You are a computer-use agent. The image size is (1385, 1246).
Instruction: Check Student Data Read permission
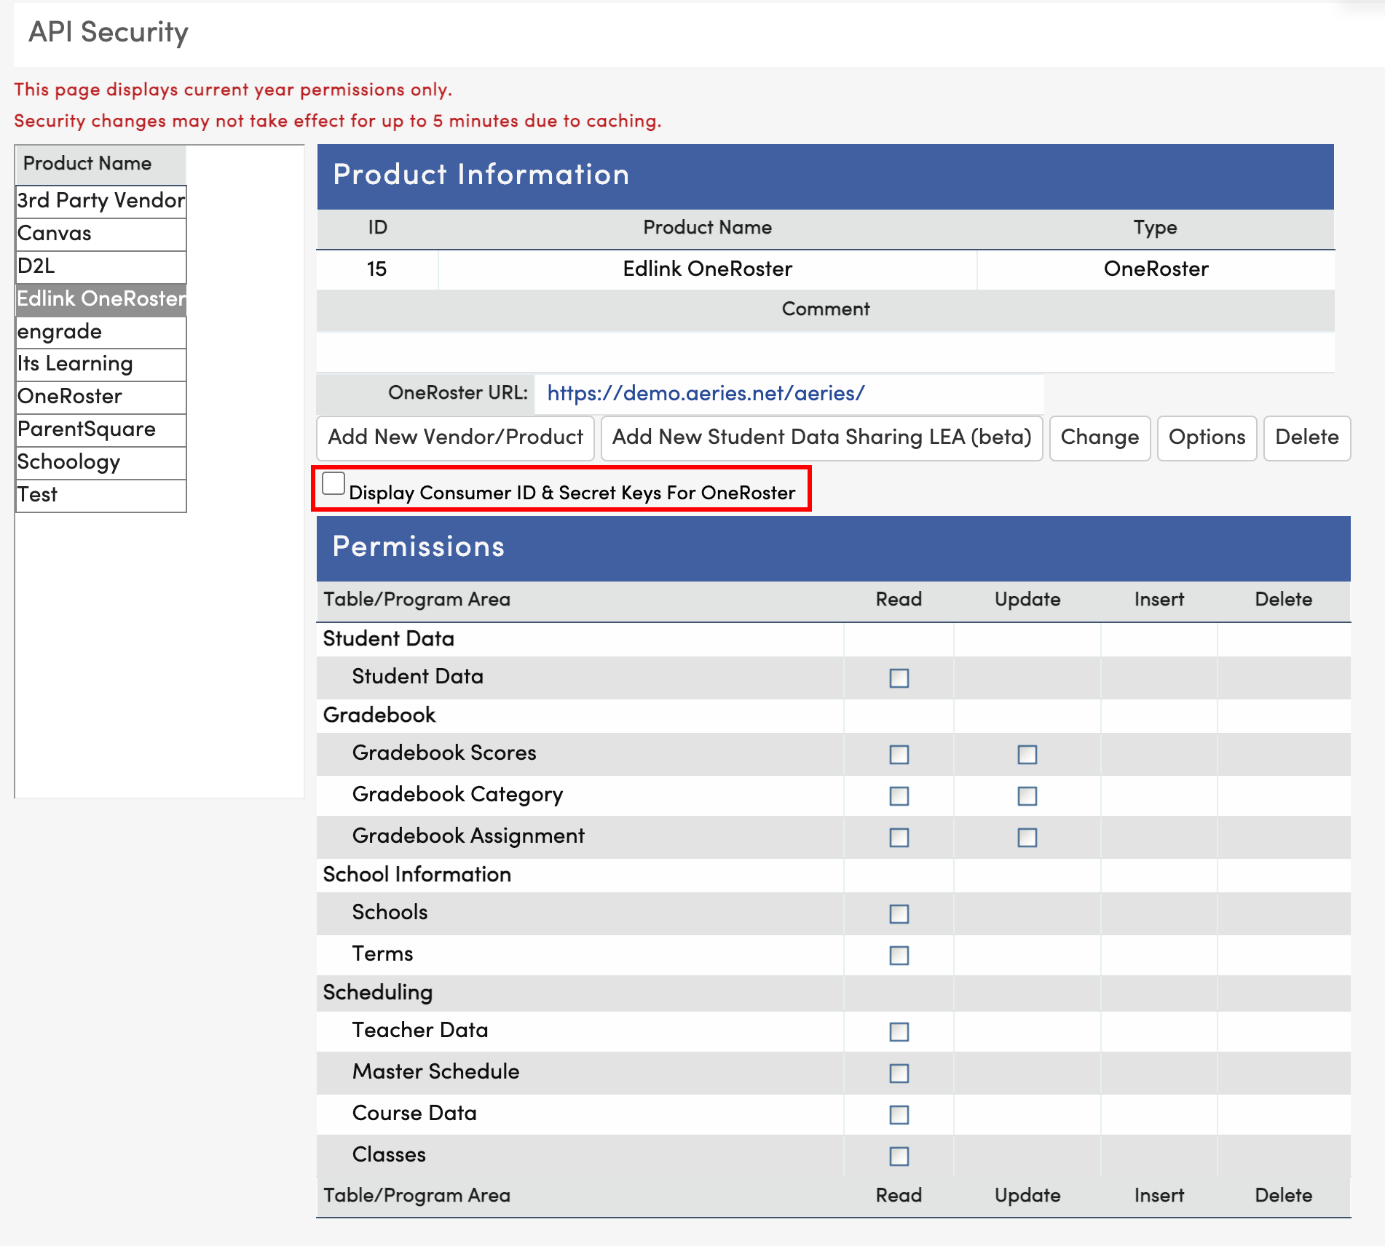(899, 678)
